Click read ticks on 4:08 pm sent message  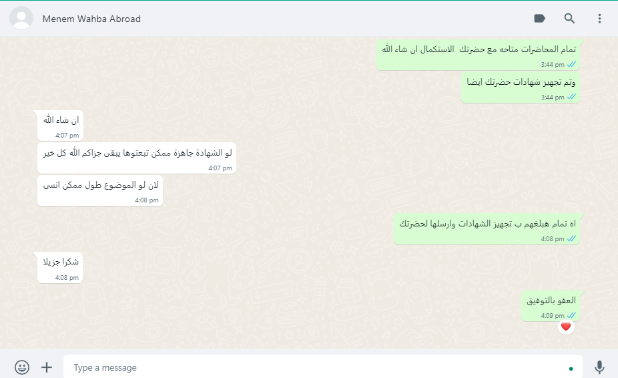(571, 238)
